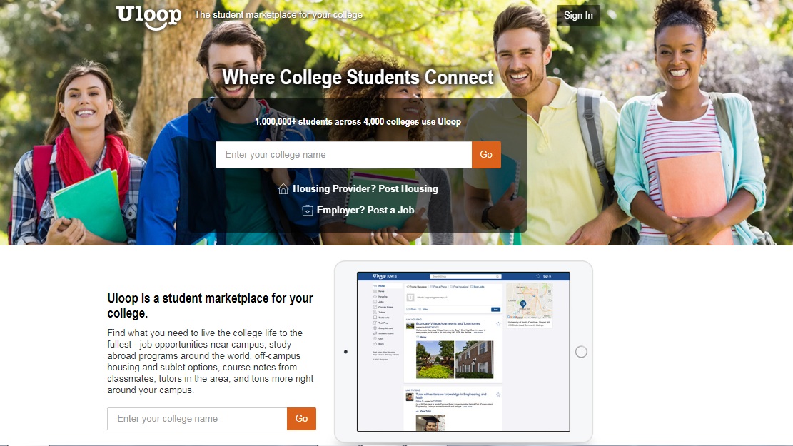The height and width of the screenshot is (446, 793).
Task: Click the star icon in the tablet's blue header
Action: point(538,276)
